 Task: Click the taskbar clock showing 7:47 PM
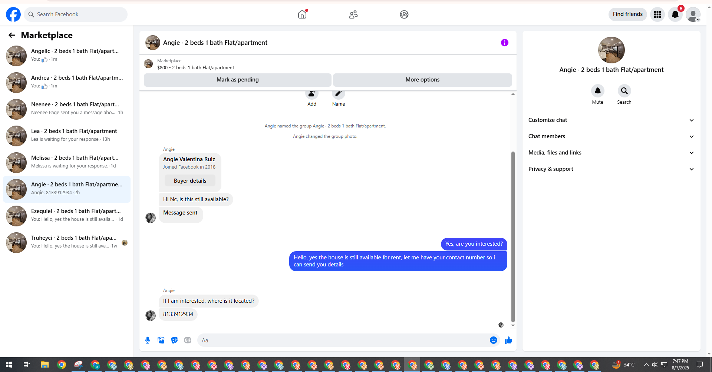point(680,365)
